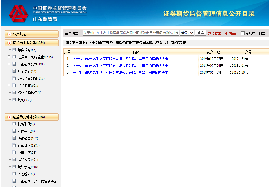The image size is (279, 187).
Task: Select 机构职能(2) document type
Action: pos(26,124)
